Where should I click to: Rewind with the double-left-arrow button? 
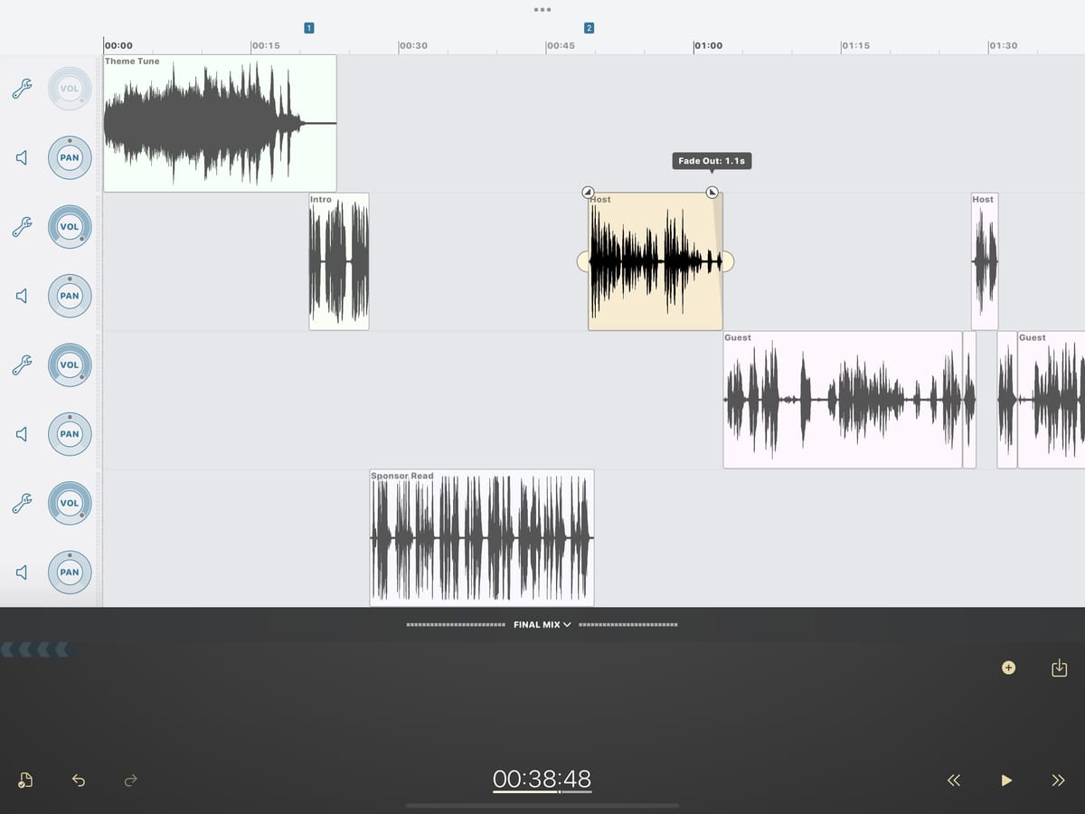(x=954, y=781)
